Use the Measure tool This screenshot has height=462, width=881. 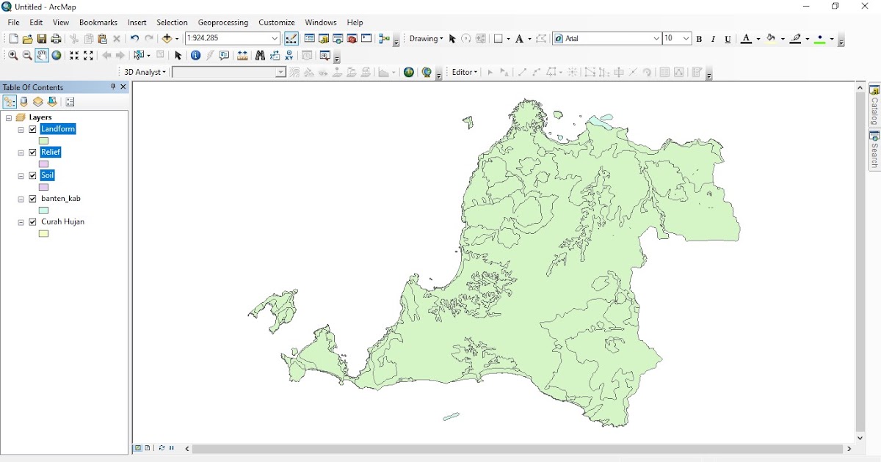242,55
